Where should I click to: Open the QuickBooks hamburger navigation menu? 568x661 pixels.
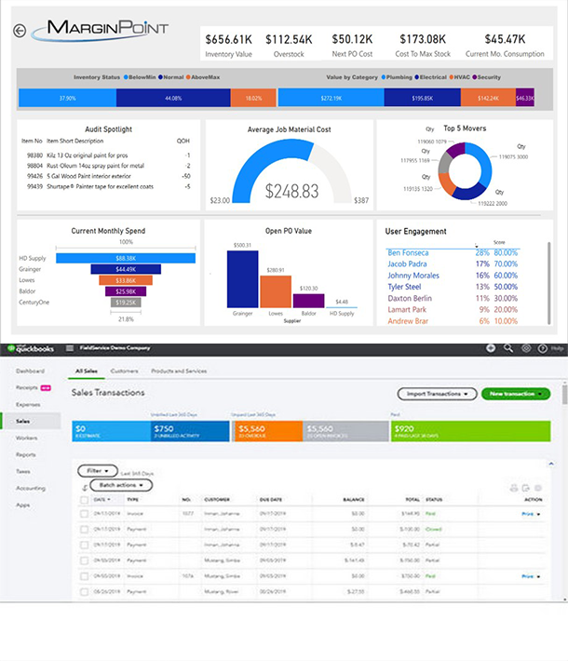point(70,348)
